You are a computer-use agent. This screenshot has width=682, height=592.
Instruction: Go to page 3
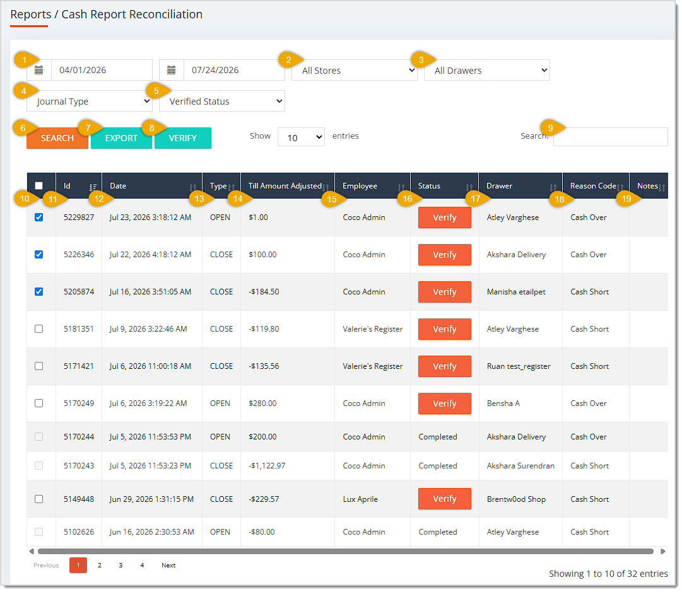121,565
